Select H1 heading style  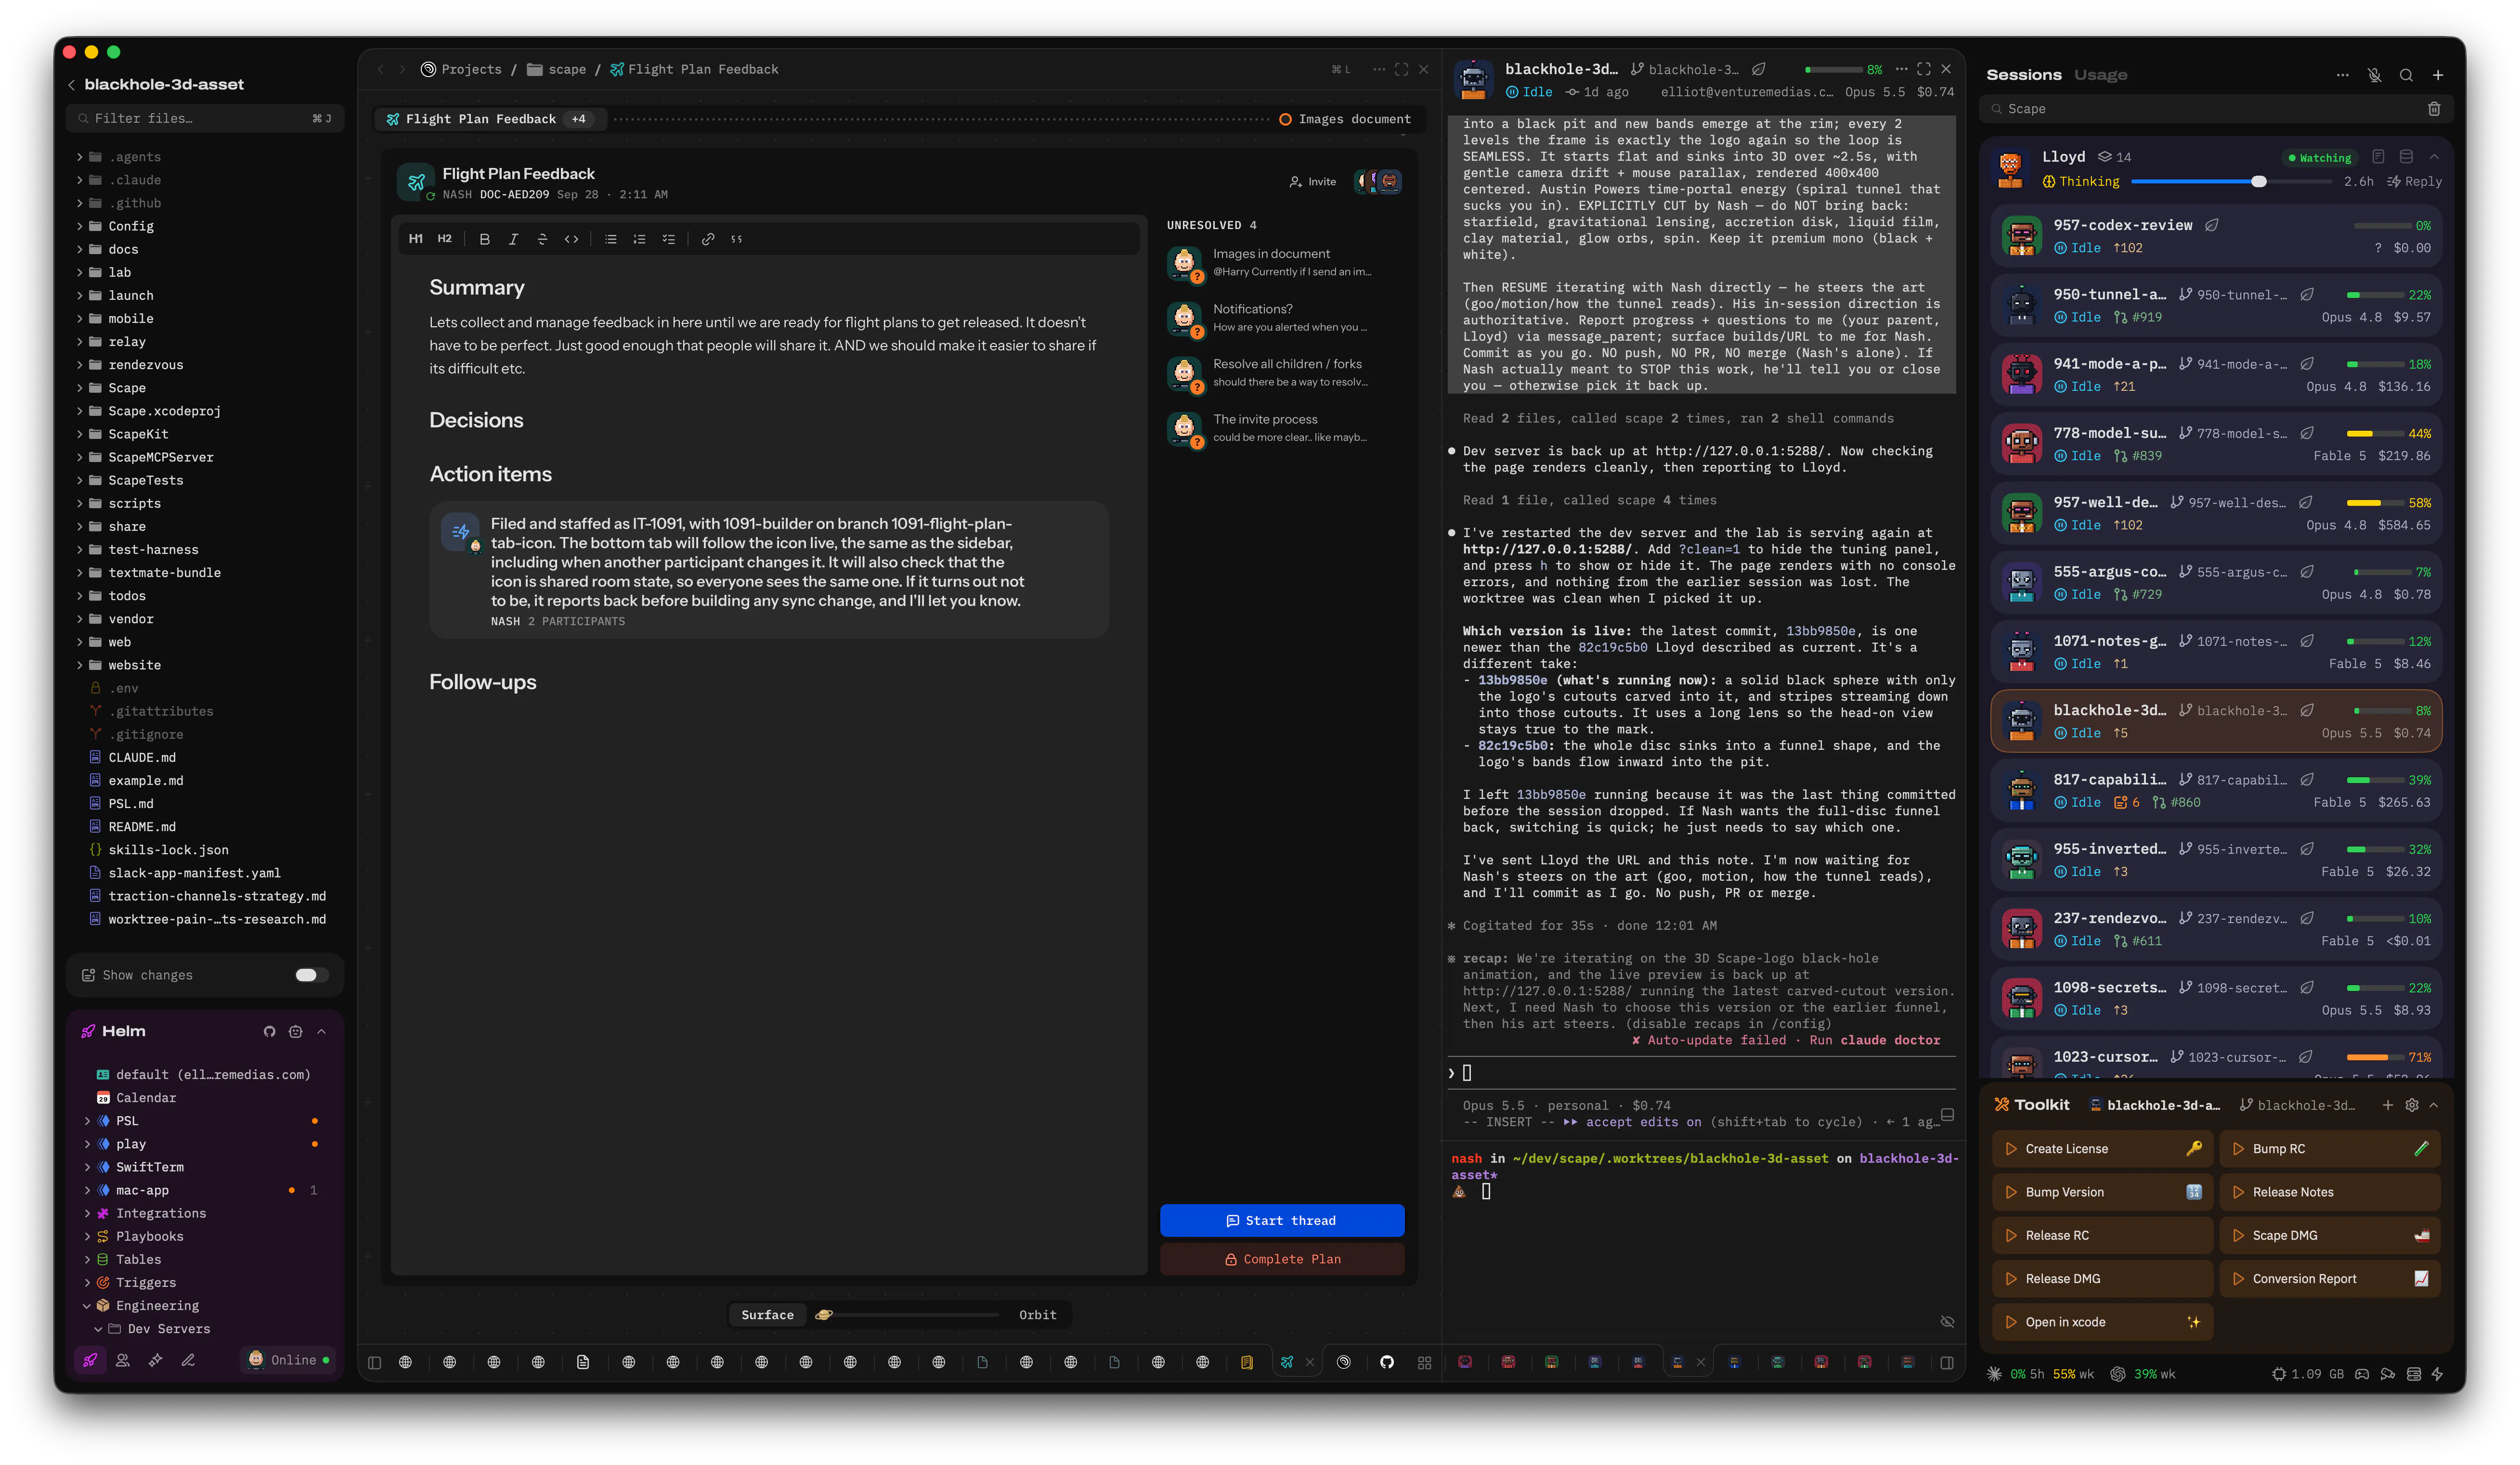click(416, 239)
